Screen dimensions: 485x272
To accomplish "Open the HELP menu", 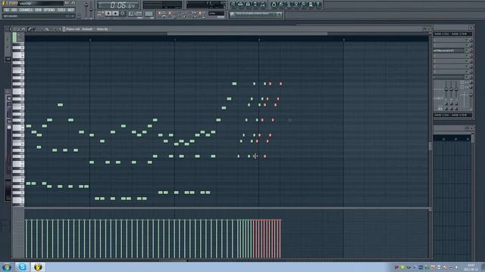I will tap(70, 10).
